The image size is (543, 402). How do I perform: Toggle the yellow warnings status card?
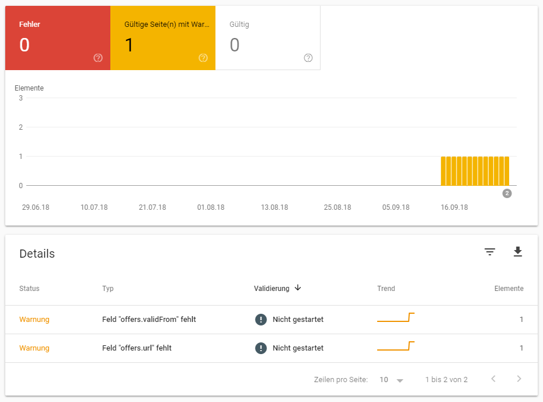point(162,35)
